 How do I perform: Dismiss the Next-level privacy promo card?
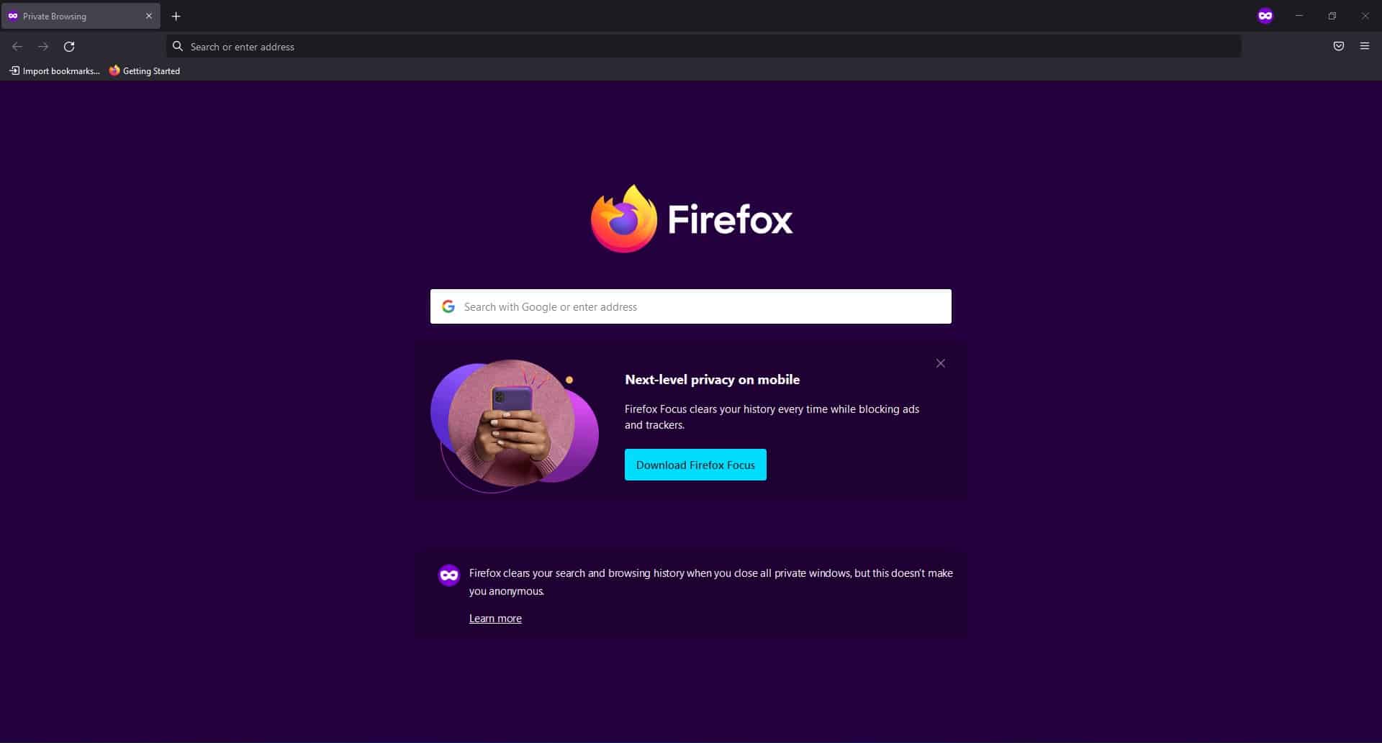click(x=940, y=363)
